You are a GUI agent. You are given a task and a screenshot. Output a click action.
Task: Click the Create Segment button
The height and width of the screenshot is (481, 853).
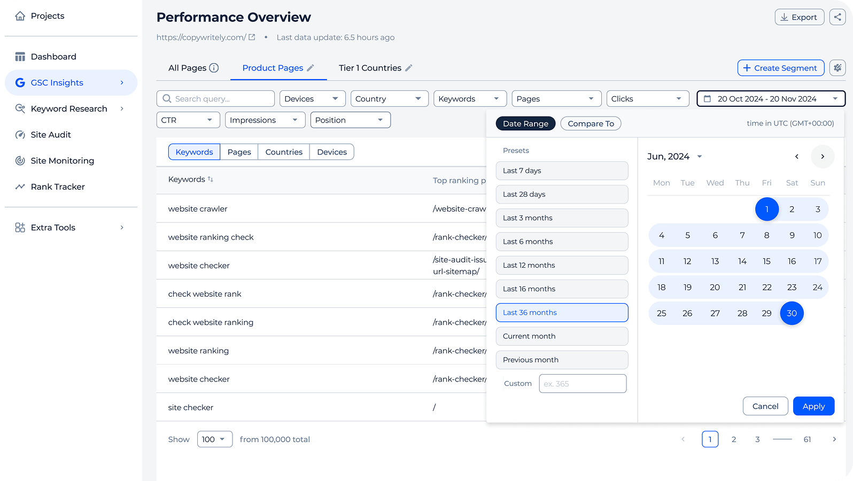tap(781, 68)
